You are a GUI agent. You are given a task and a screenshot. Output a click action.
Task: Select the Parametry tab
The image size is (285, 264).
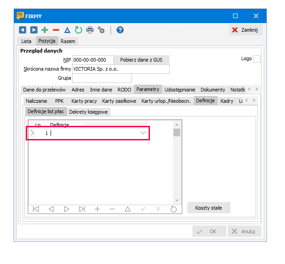coord(148,89)
